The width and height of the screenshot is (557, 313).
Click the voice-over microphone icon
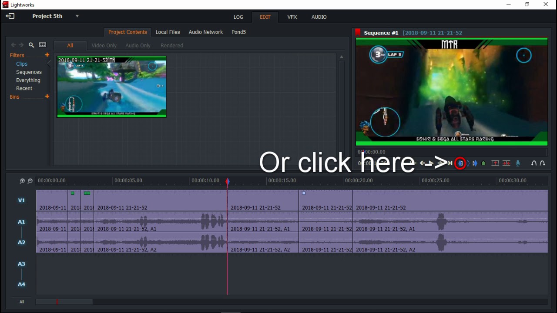[x=518, y=163]
